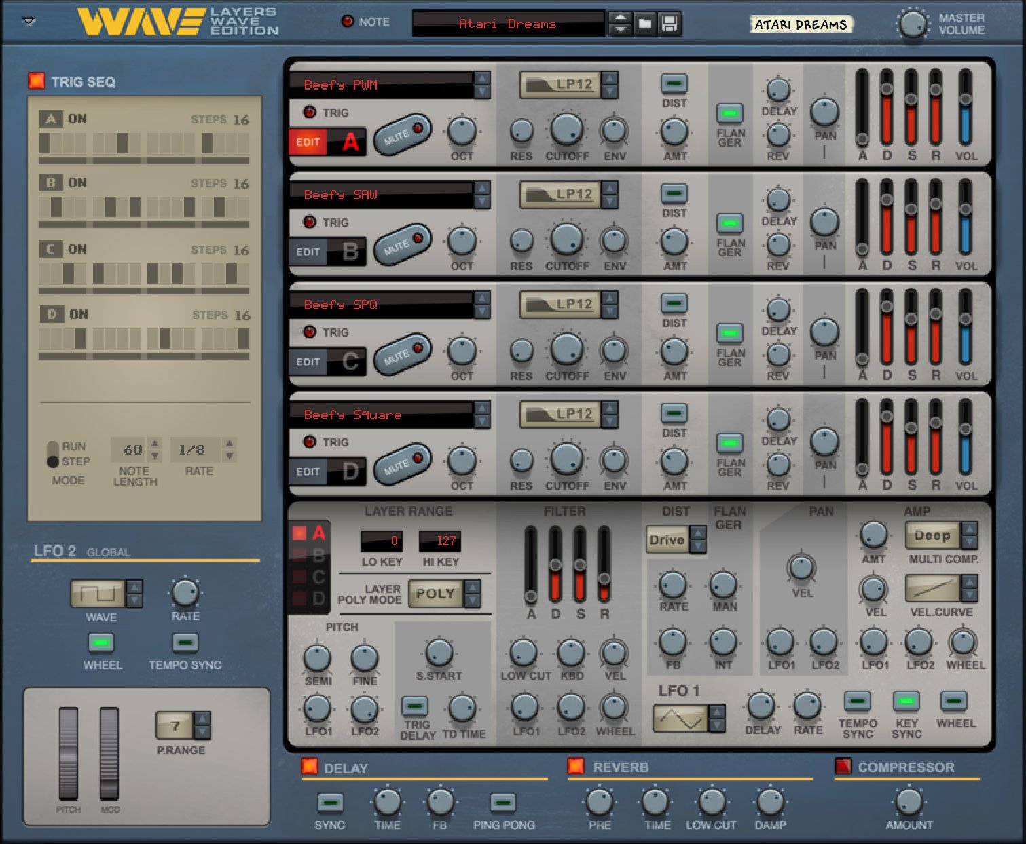This screenshot has width=1026, height=844.
Task: Toggle DIST on the Beefy SPQ layer
Action: coord(674,303)
